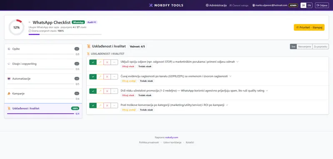Switch language to SR
The image size is (333, 159).
[x=303, y=5]
